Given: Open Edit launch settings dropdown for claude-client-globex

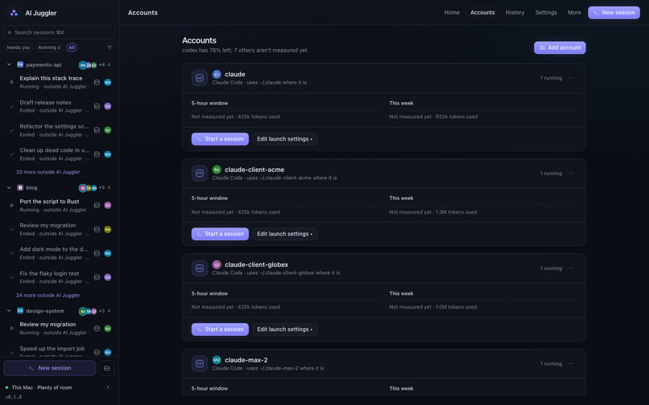Looking at the screenshot, I should click(x=285, y=329).
